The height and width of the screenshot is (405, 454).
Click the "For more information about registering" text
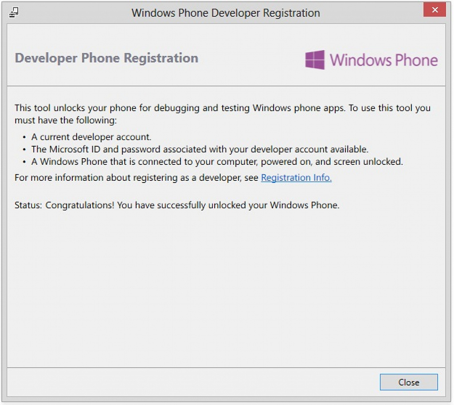pyautogui.click(x=136, y=177)
